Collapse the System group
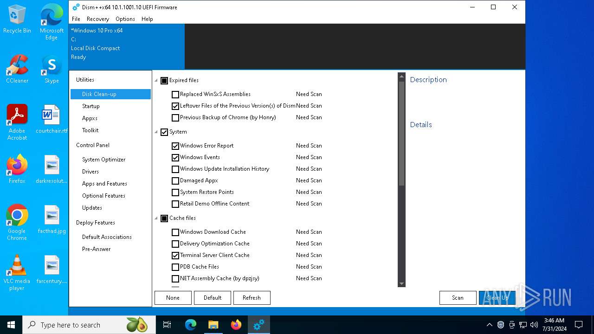594x334 pixels. point(156,132)
